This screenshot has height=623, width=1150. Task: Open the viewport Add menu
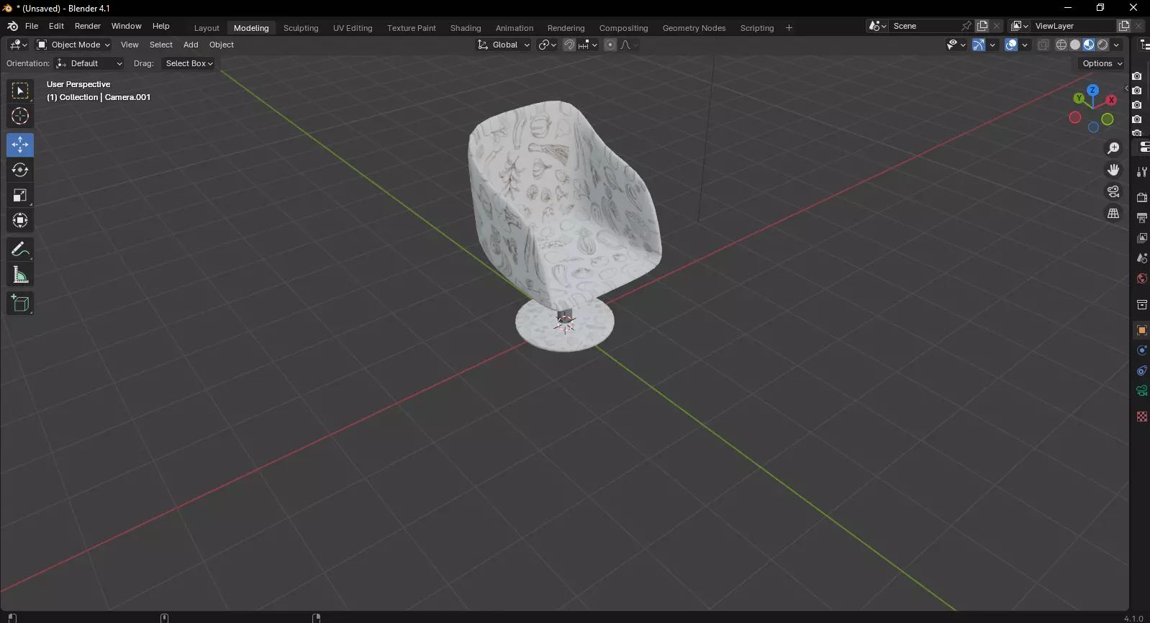coord(191,45)
